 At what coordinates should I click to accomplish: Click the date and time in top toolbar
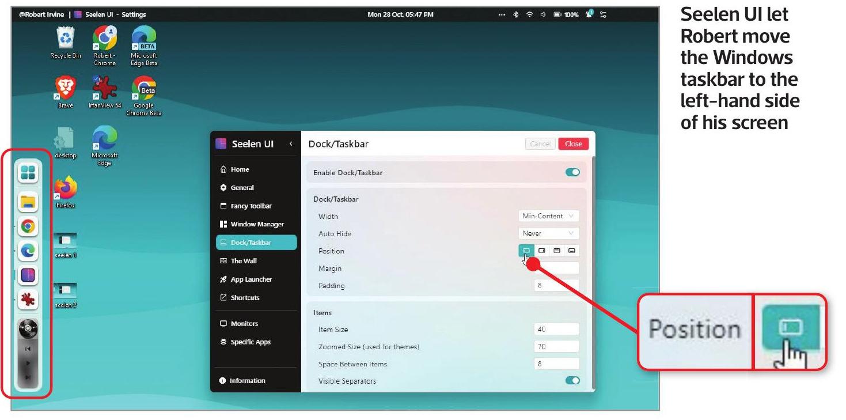tap(400, 14)
